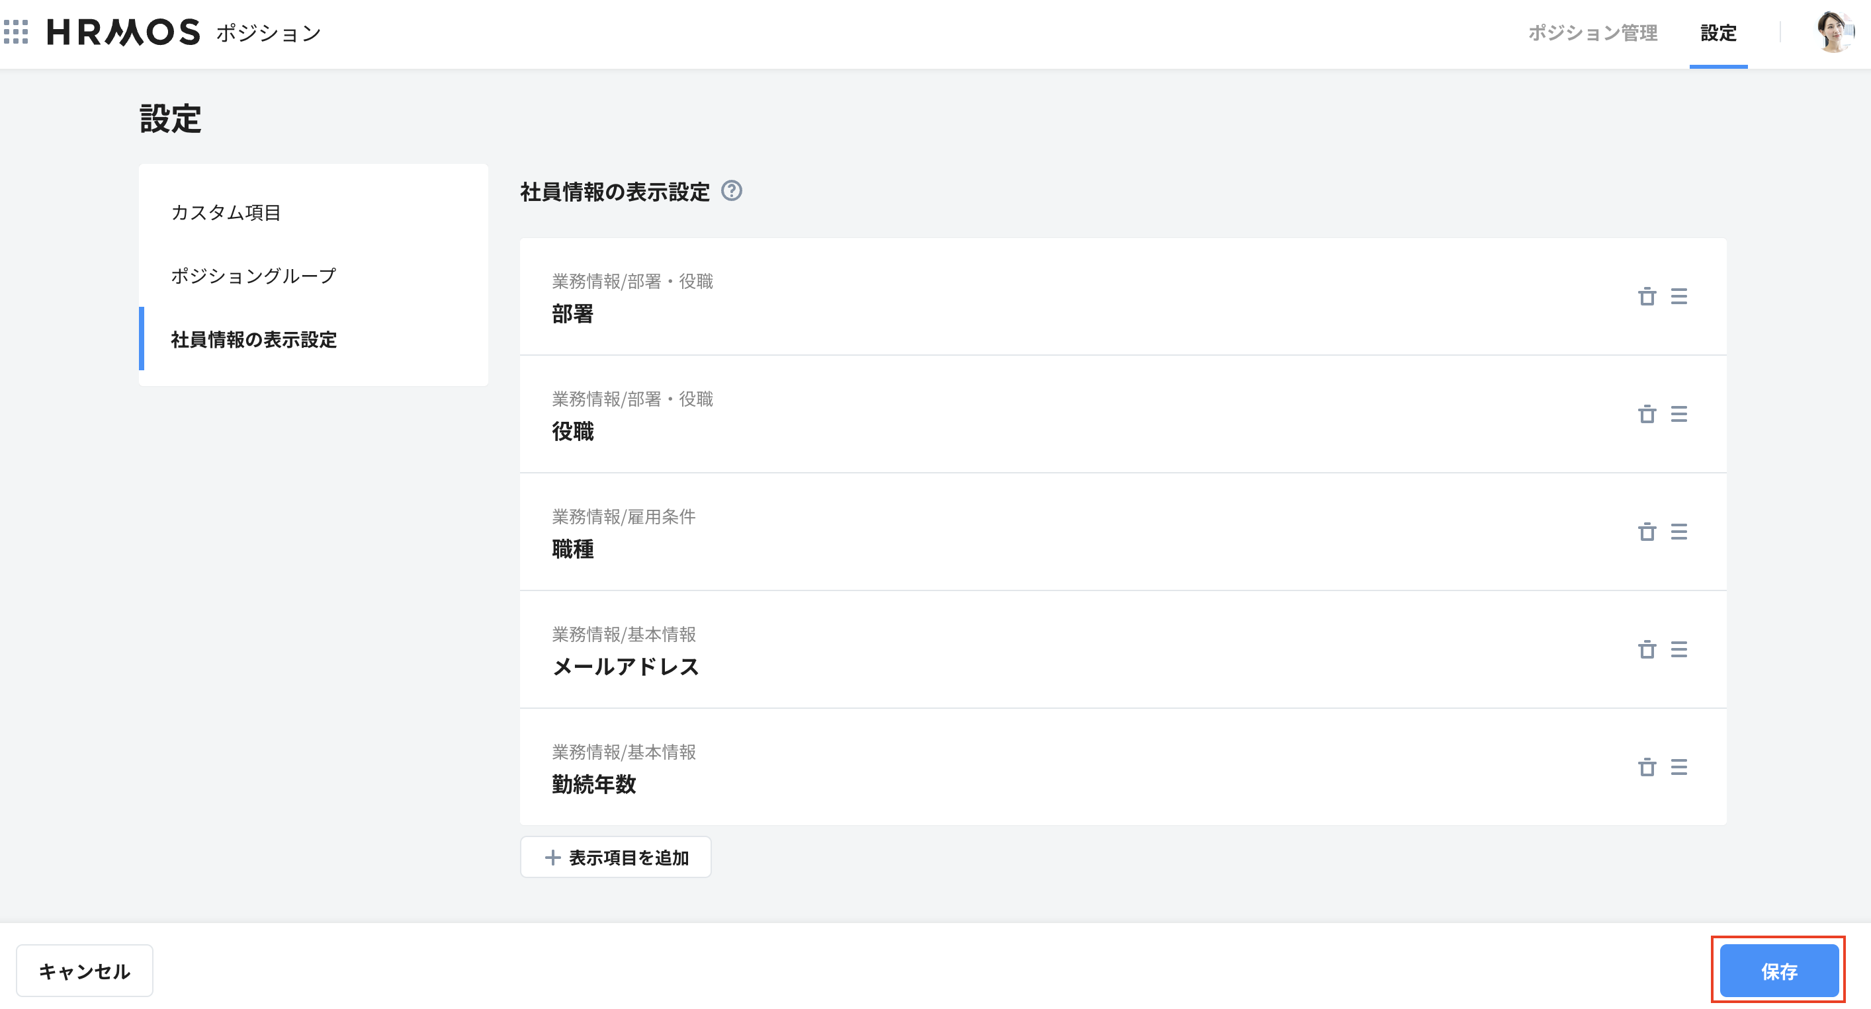This screenshot has height=1009, width=1871.
Task: Click the 保存 button
Action: (1779, 970)
